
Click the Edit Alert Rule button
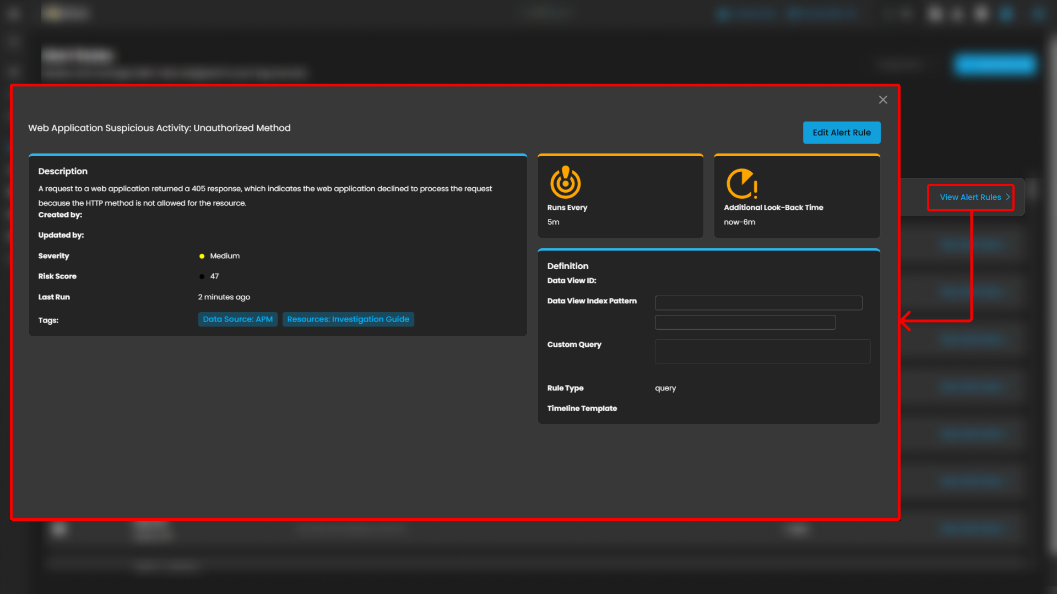pos(841,133)
